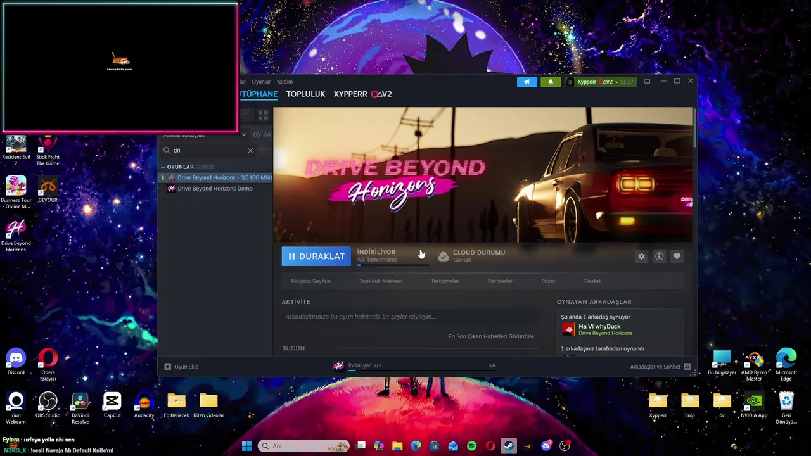Open Iriun Webcam desktop shortcut
Image resolution: width=811 pixels, height=456 pixels.
tap(16, 408)
